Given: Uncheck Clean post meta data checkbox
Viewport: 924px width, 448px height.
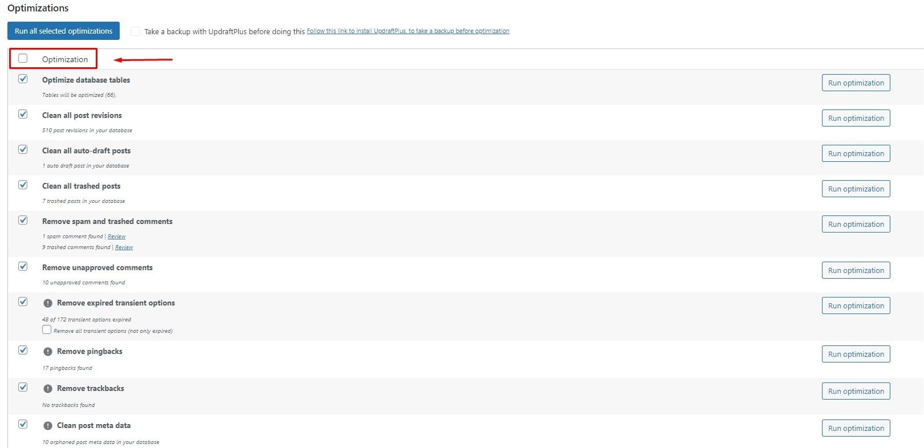Looking at the screenshot, I should 23,424.
